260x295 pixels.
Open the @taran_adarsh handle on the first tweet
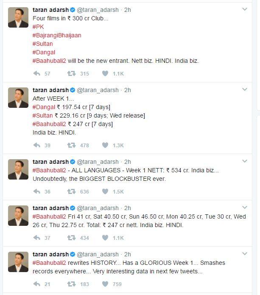click(98, 9)
